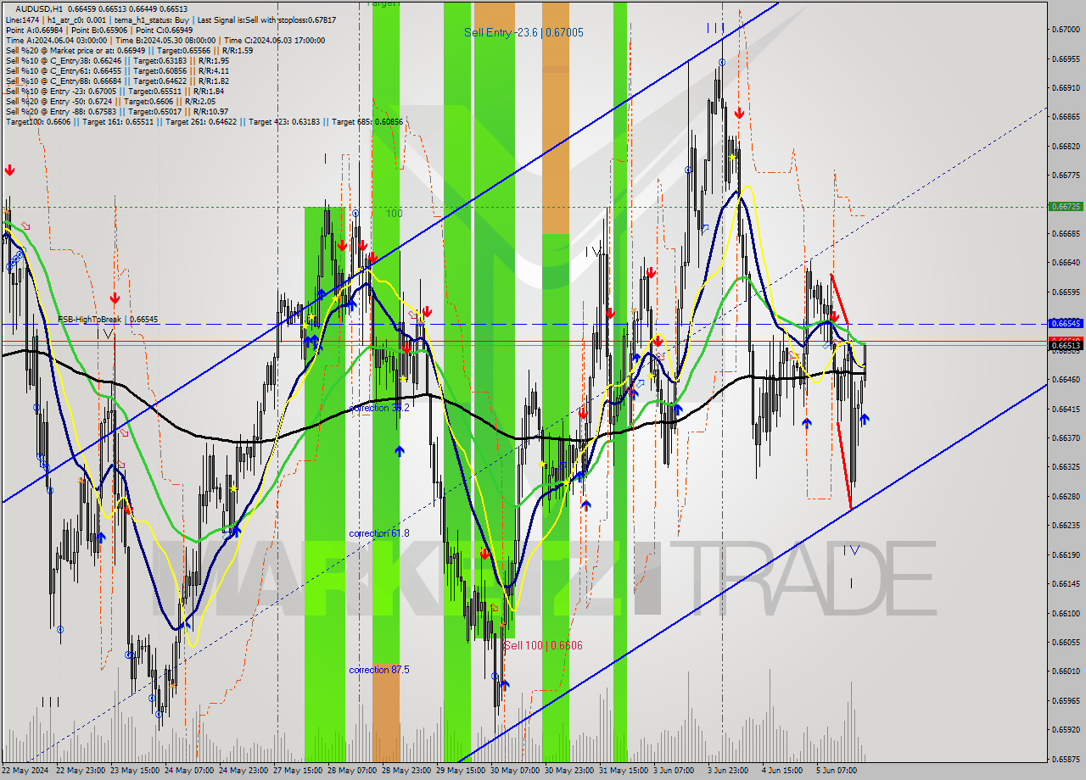Click the '31 May 15:00' time label
The height and width of the screenshot is (780, 1086).
click(x=624, y=771)
